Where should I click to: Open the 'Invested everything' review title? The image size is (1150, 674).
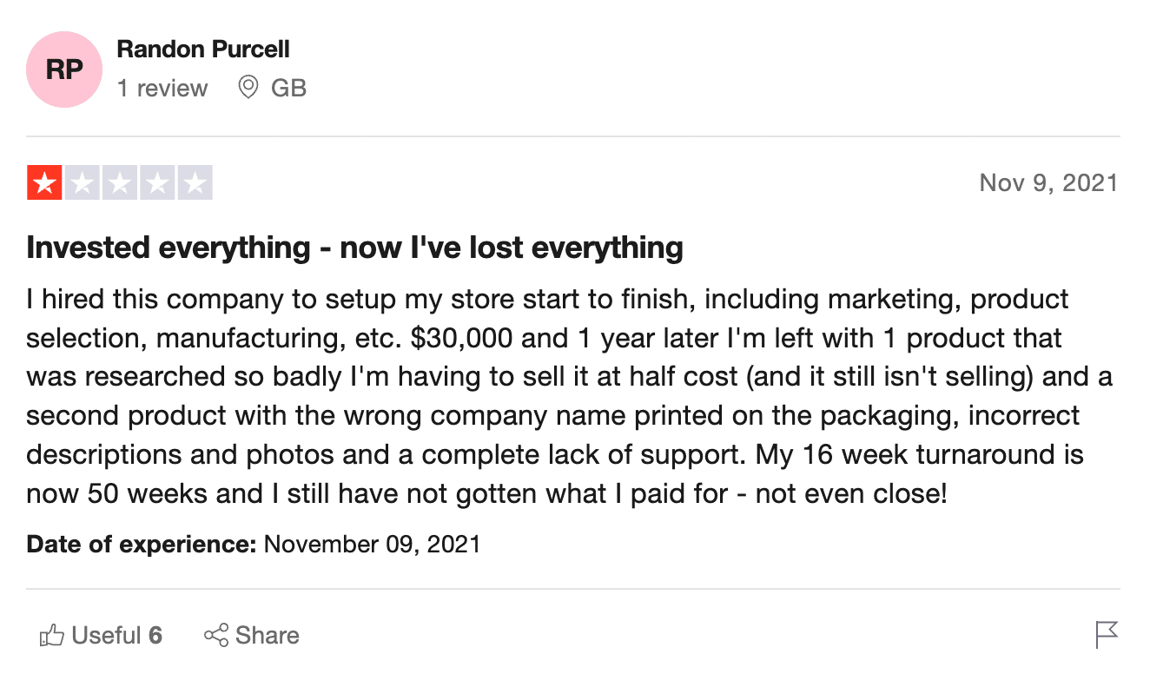pyautogui.click(x=354, y=248)
